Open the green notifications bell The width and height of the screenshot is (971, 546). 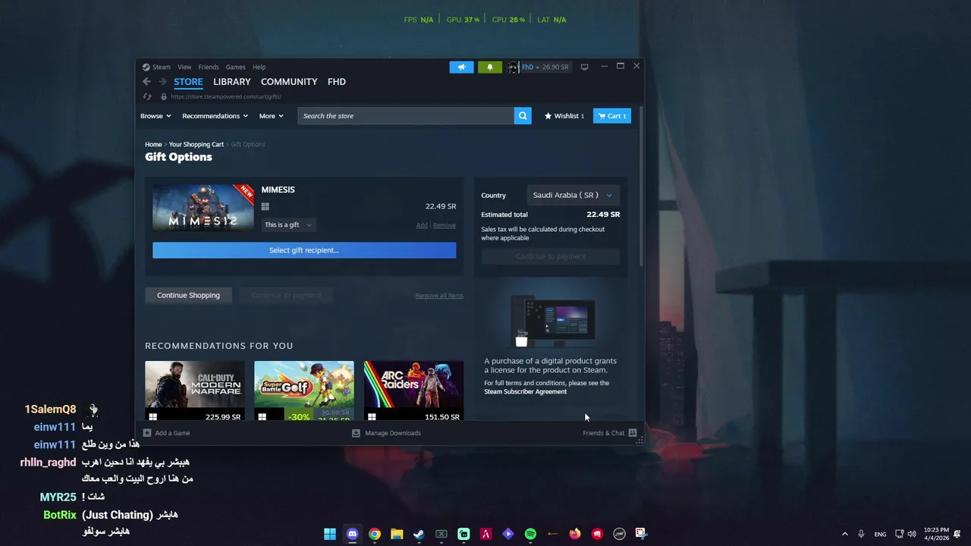(489, 67)
